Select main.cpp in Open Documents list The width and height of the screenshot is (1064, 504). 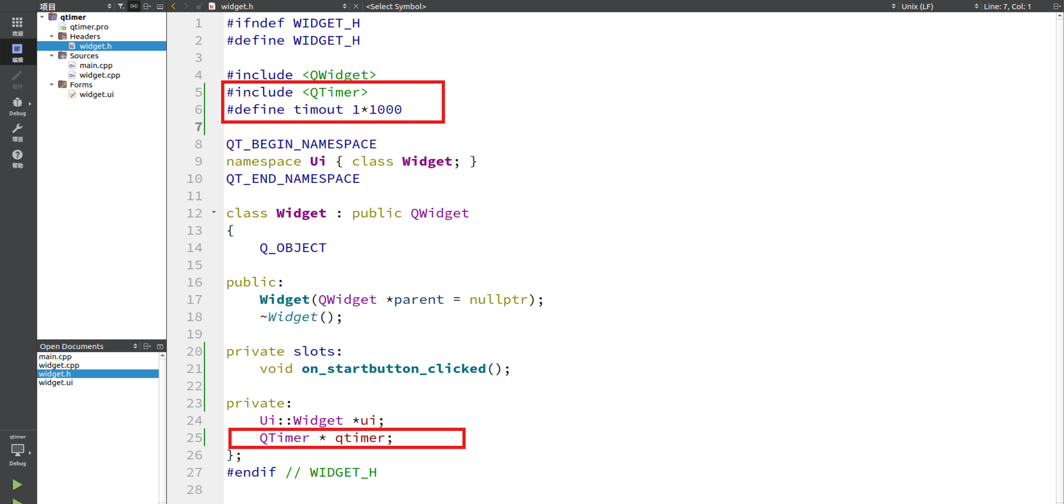click(x=55, y=356)
